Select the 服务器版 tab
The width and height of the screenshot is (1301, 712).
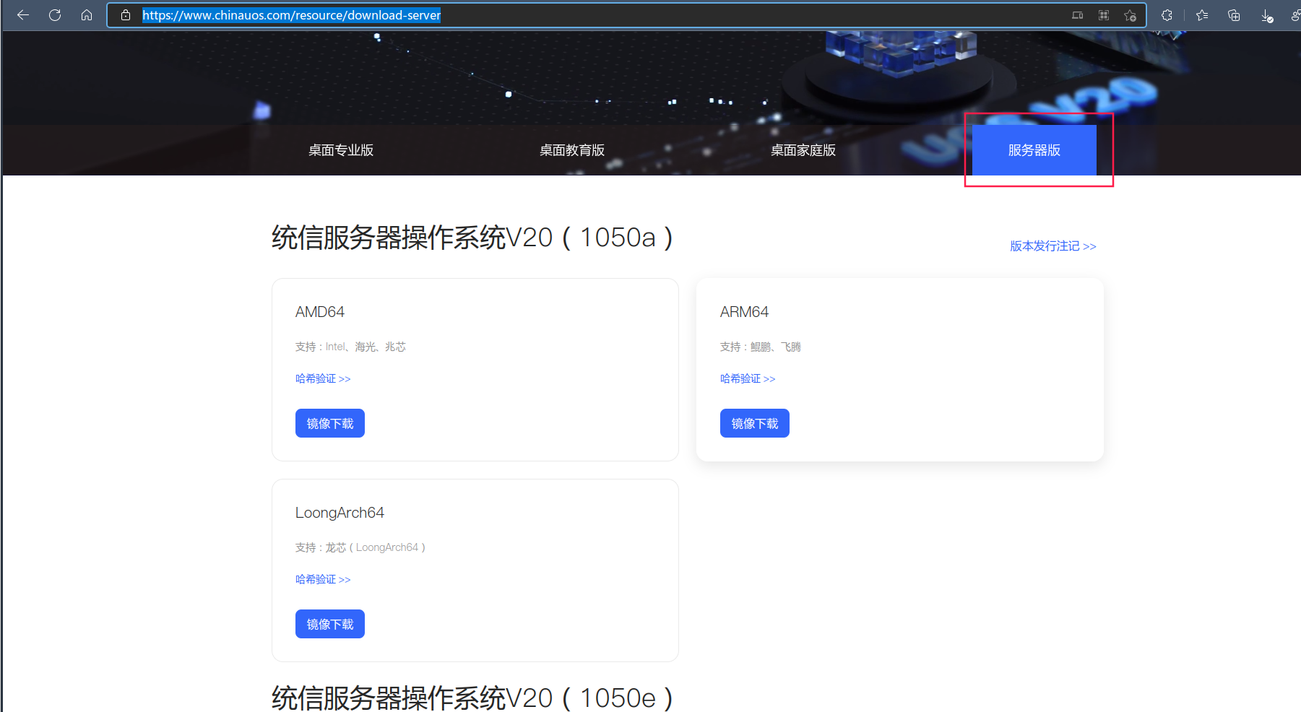(1034, 150)
